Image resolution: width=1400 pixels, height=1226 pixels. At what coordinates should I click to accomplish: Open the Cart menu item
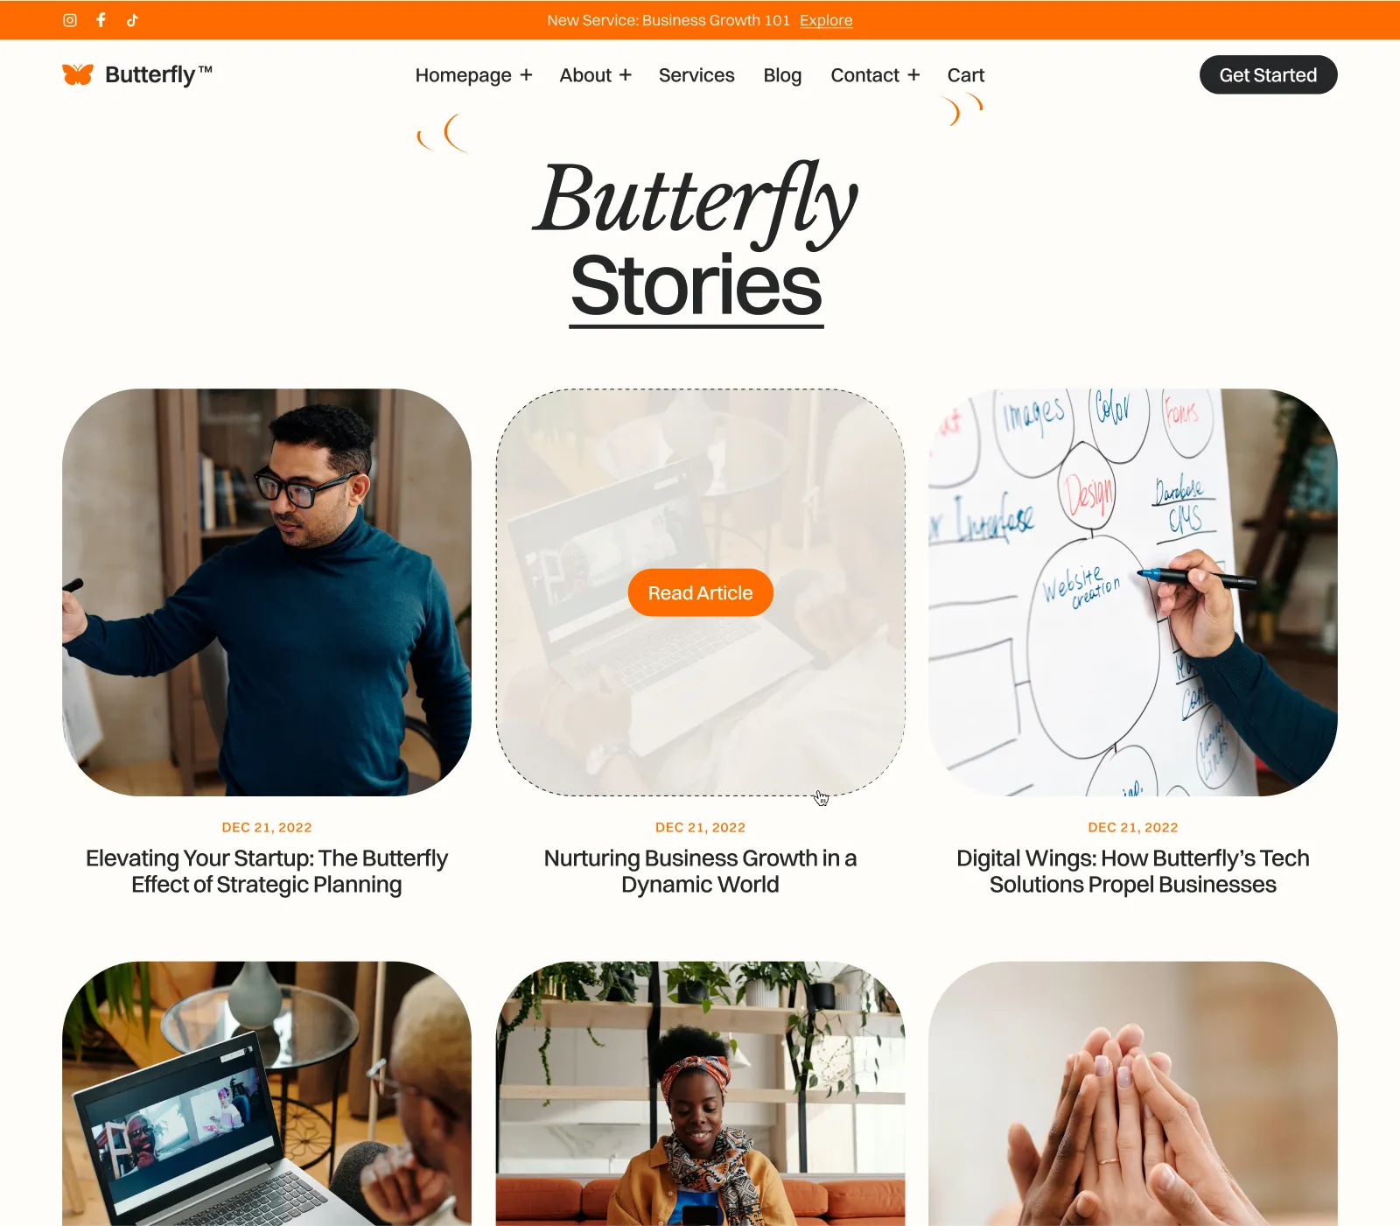pos(966,75)
